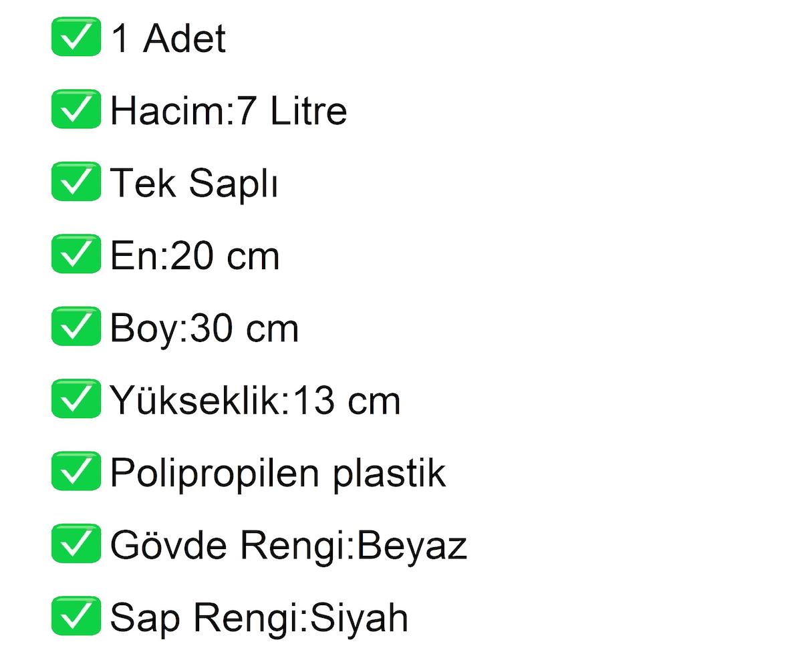The height and width of the screenshot is (652, 802).
Task: Click the "Hacim:7 Litre" text line
Action: (229, 110)
